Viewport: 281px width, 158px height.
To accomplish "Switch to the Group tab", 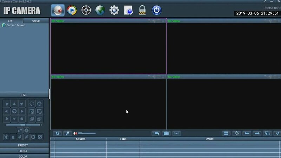I will (36, 21).
